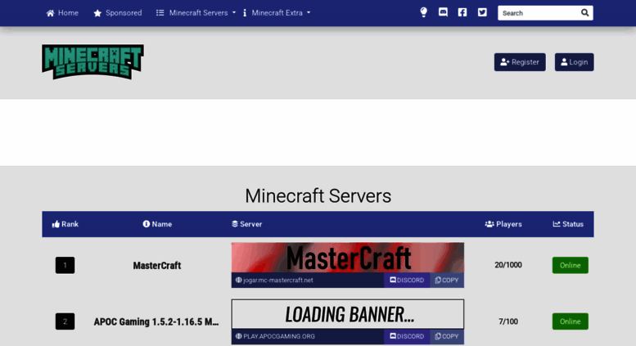
Task: Expand the Minecraft Servers dropdown menu
Action: [x=196, y=13]
